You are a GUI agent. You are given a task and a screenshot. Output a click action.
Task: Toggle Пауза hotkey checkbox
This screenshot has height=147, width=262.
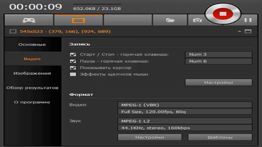73,61
